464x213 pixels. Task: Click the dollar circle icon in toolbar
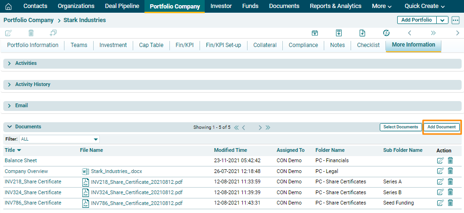[x=386, y=33]
